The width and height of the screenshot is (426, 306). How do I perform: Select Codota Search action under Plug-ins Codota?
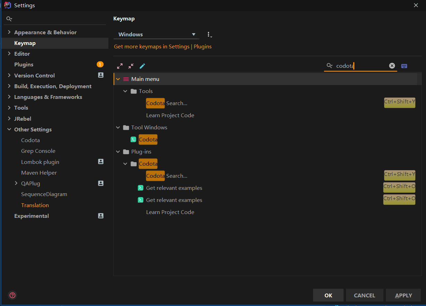coord(167,176)
